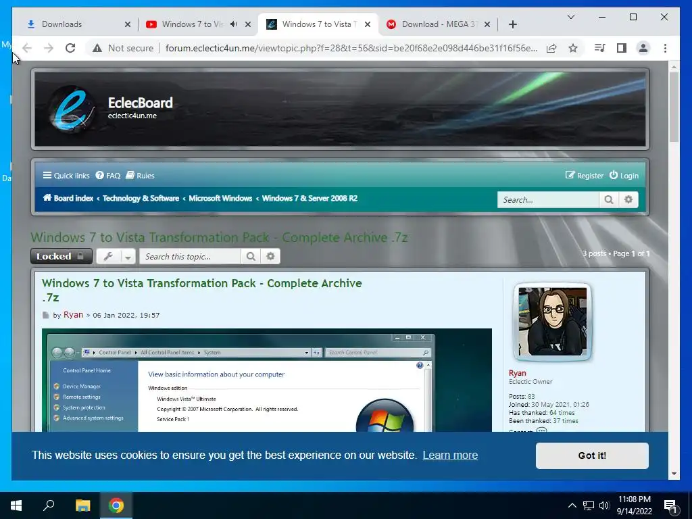This screenshot has height=519, width=692.
Task: Click the topic search magnifier button
Action: (251, 256)
